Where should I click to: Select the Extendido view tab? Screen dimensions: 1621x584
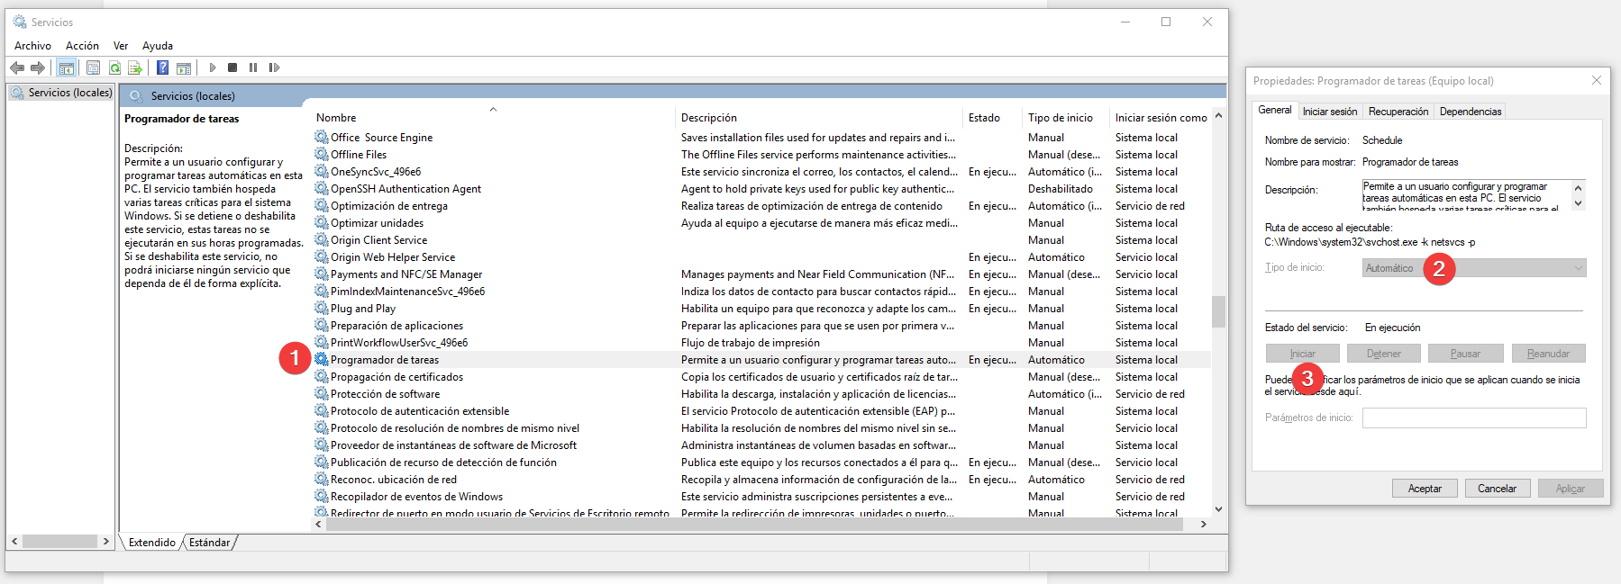tap(152, 543)
